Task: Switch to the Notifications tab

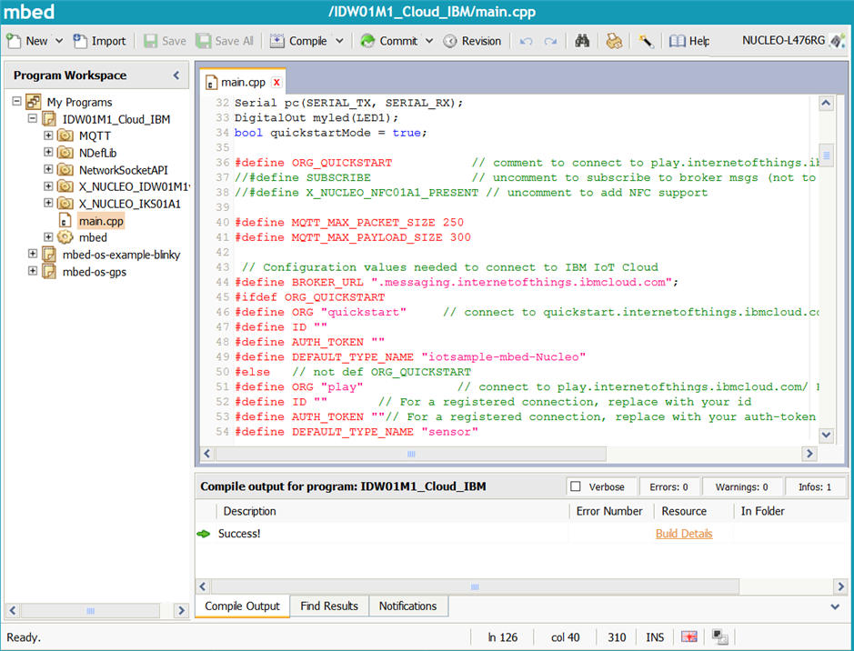Action: point(407,606)
